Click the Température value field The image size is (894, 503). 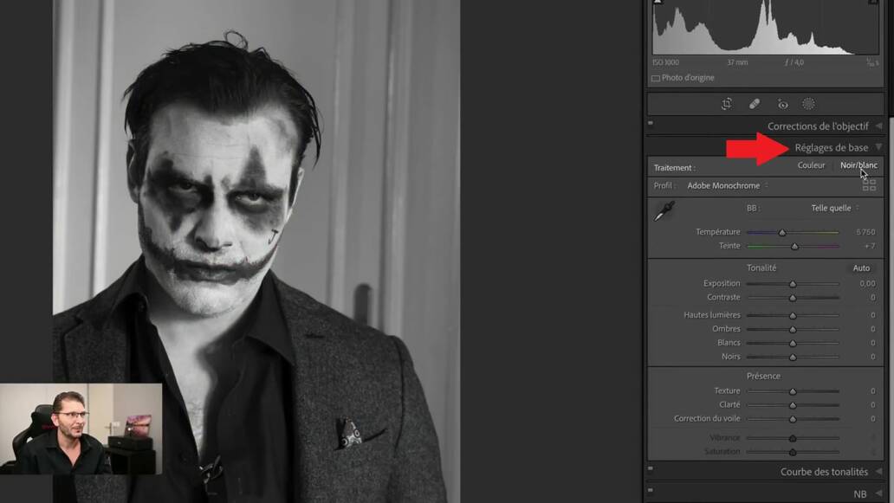pyautogui.click(x=865, y=232)
